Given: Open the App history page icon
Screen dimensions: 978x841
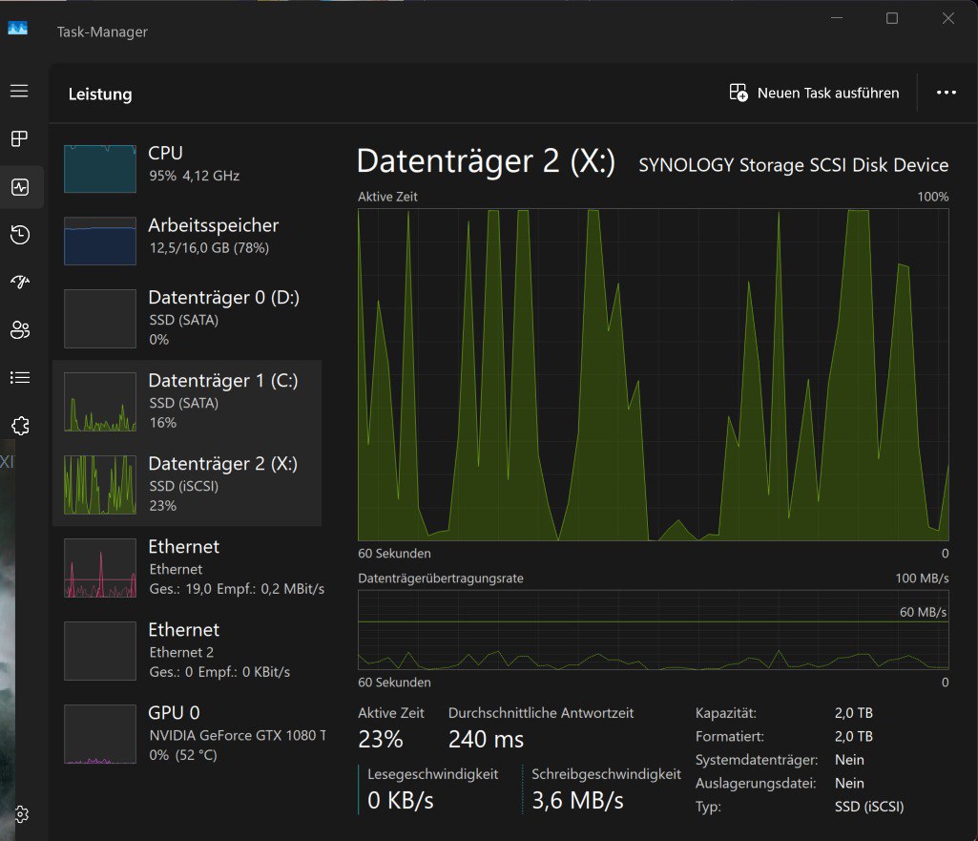Looking at the screenshot, I should tap(20, 235).
